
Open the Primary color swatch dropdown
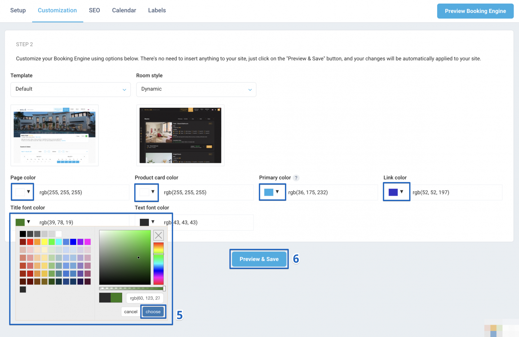point(272,192)
